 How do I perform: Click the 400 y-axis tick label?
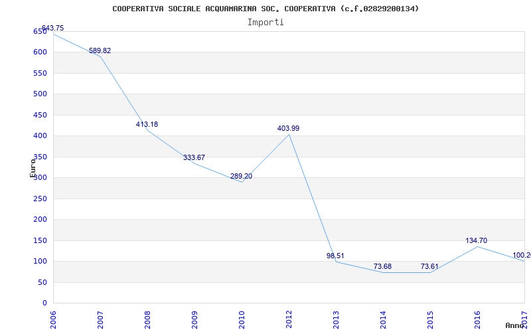pos(40,136)
